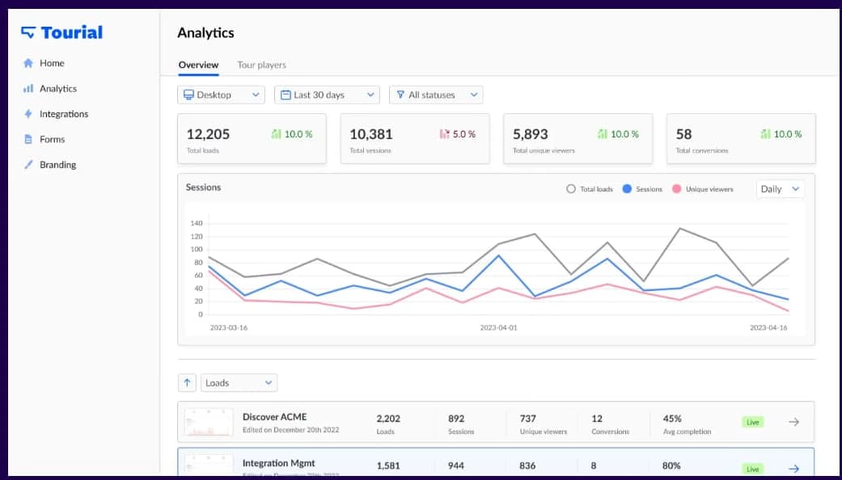Select the Home icon in the sidebar

coord(28,63)
